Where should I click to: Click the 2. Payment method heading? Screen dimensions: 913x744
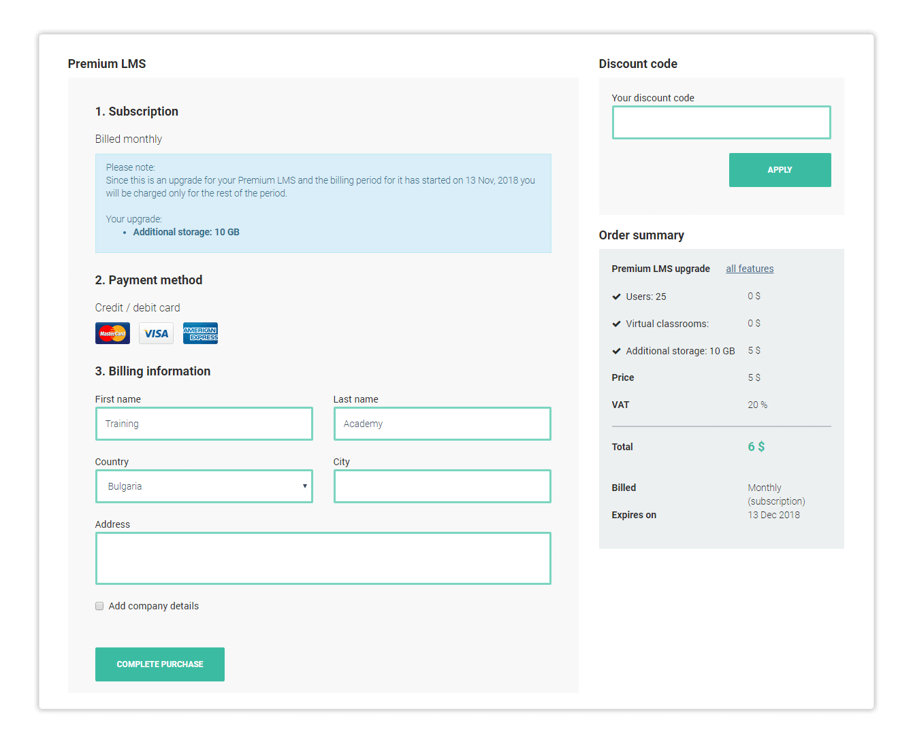point(149,280)
